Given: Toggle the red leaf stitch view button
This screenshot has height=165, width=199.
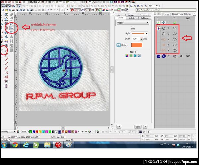Looking at the screenshot, I should [72, 10].
